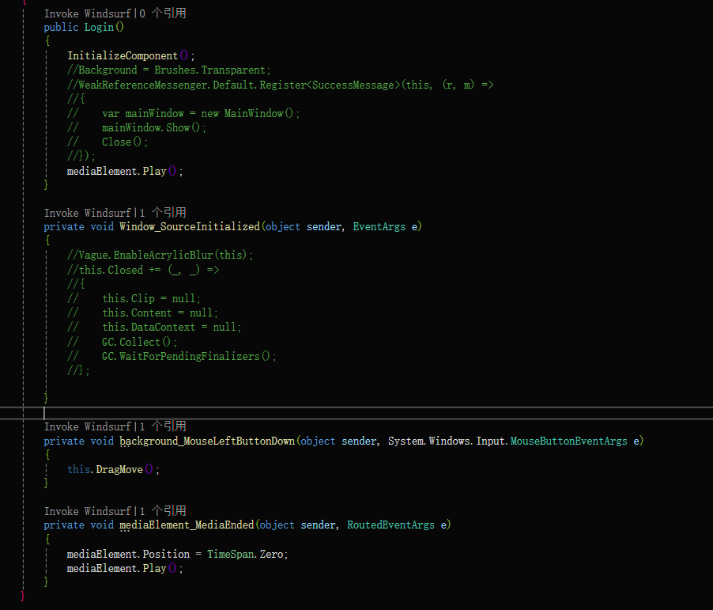Viewport: 713px width, 610px height.
Task: Click the Login constructor name
Action: point(99,28)
